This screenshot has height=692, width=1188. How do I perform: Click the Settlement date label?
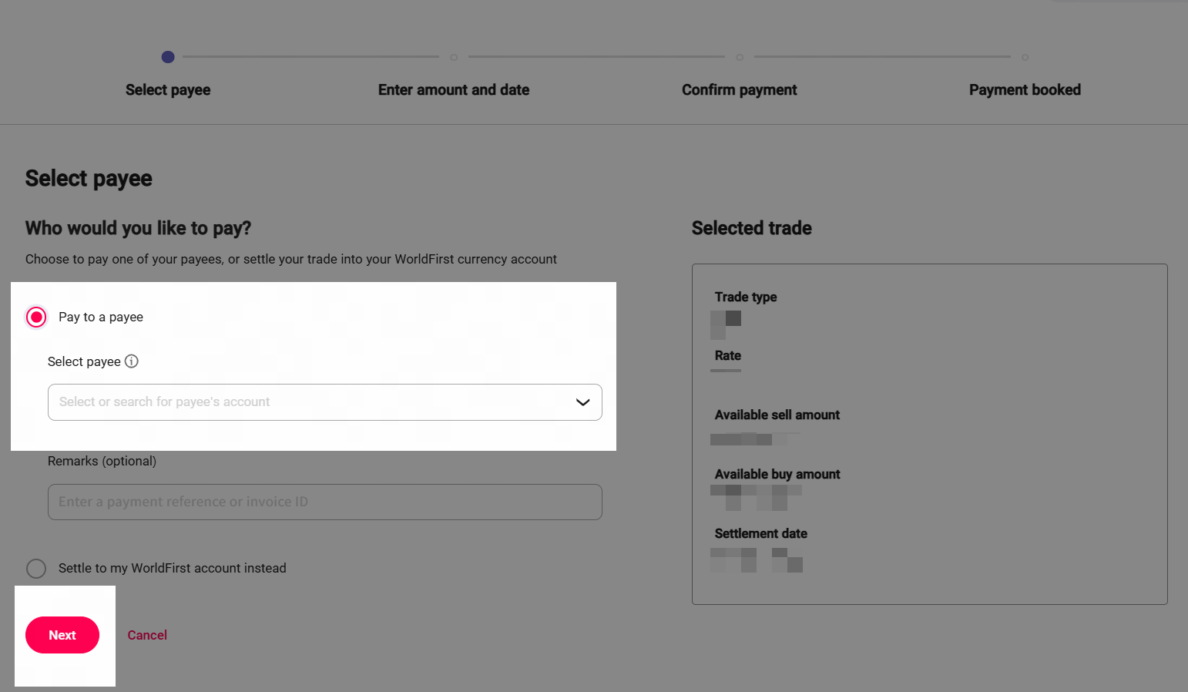761,534
